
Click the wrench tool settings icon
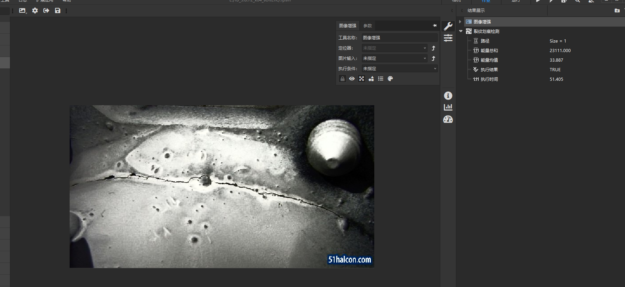448,26
